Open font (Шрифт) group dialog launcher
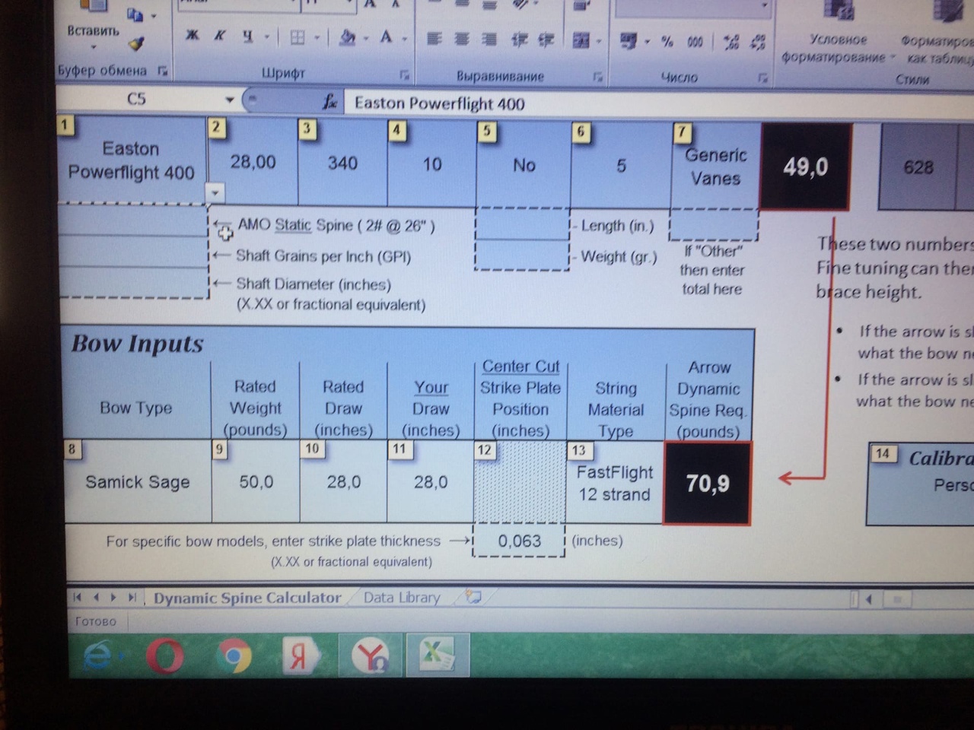974x730 pixels. tap(405, 75)
